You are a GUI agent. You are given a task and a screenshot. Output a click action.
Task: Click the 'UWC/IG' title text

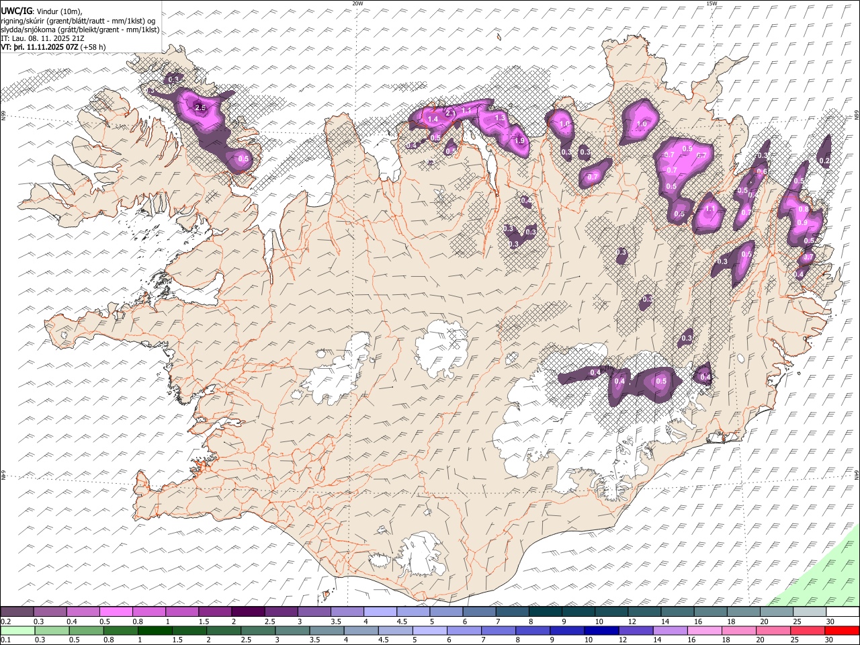click(17, 11)
